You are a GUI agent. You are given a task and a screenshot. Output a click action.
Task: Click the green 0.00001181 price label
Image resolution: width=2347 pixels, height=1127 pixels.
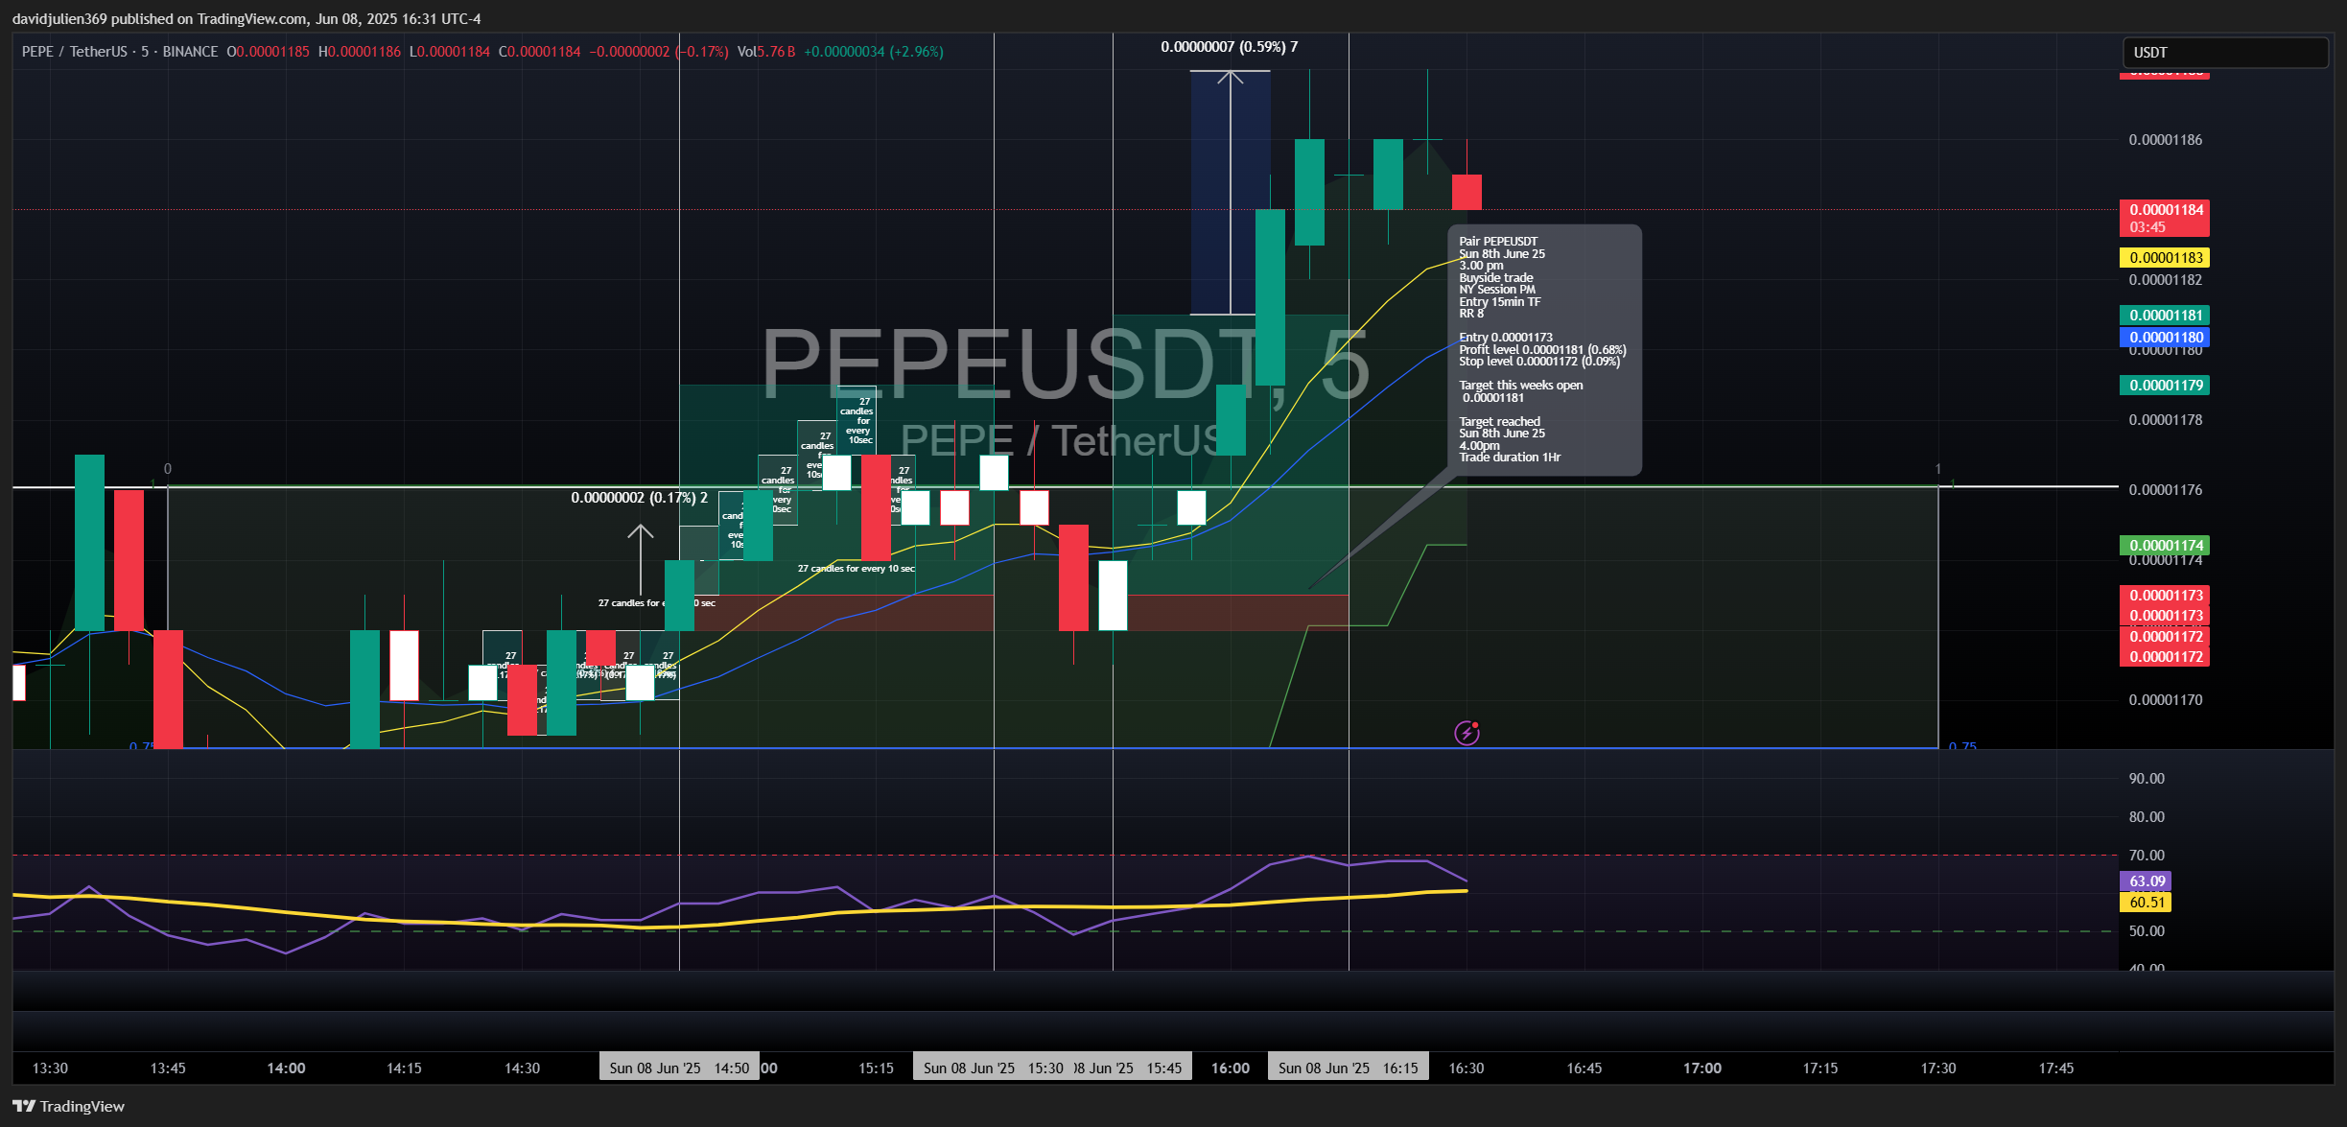pyautogui.click(x=2164, y=316)
